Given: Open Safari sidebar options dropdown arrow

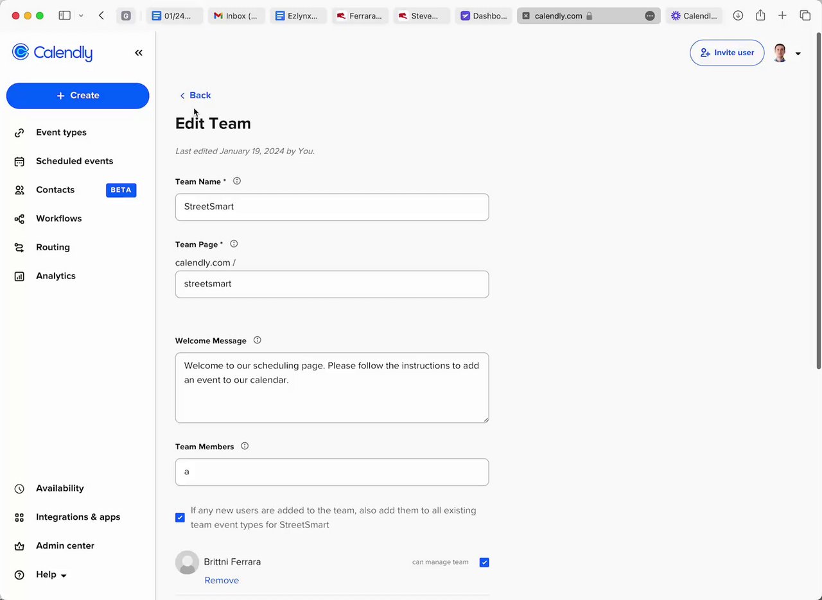Looking at the screenshot, I should [x=81, y=15].
